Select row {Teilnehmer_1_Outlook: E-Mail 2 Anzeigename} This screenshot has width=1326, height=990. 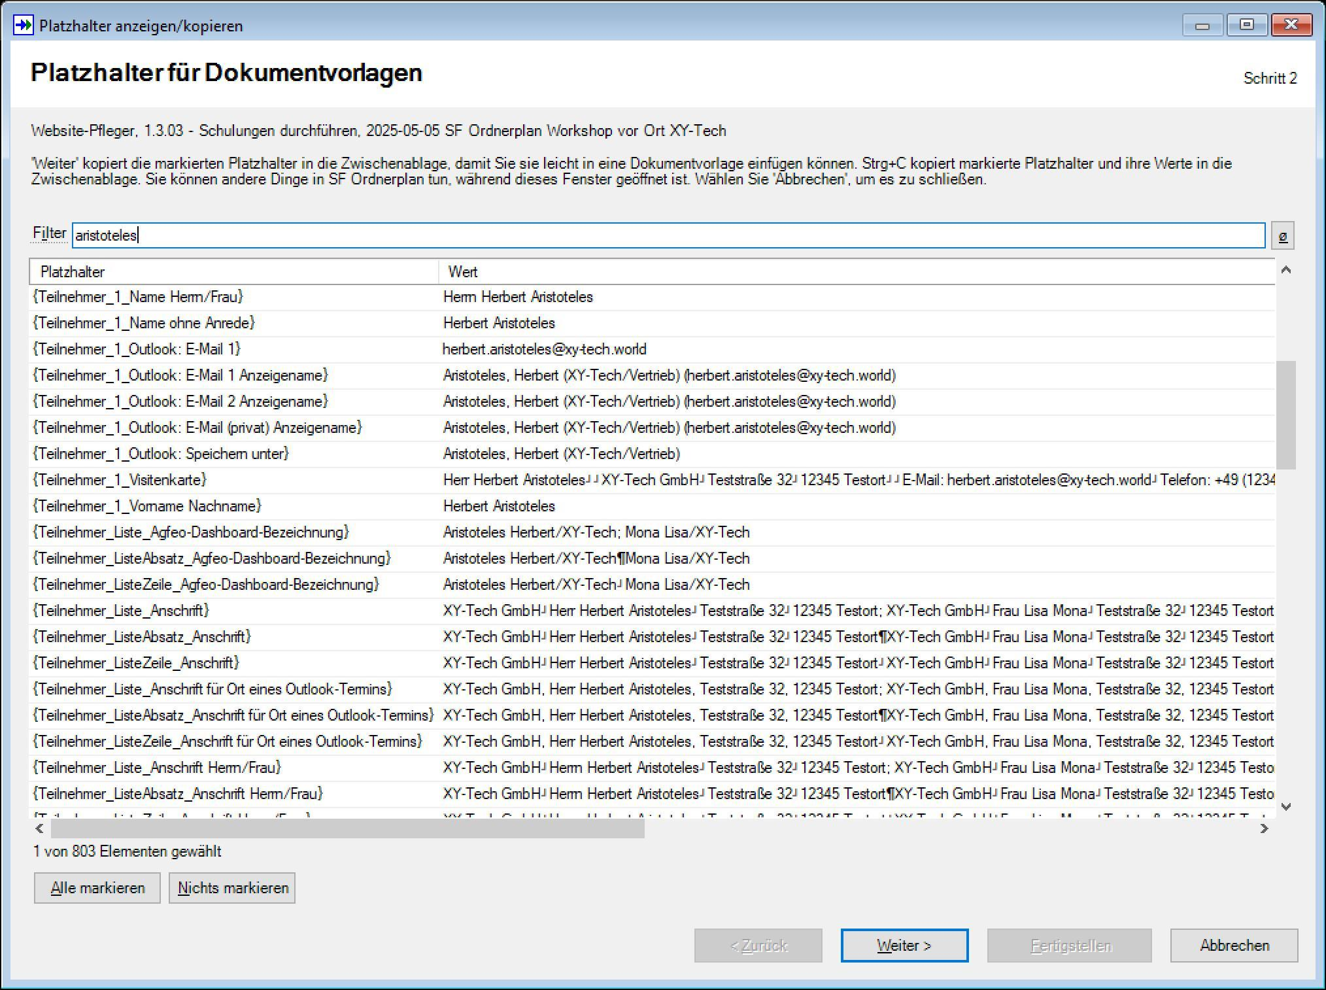point(653,401)
